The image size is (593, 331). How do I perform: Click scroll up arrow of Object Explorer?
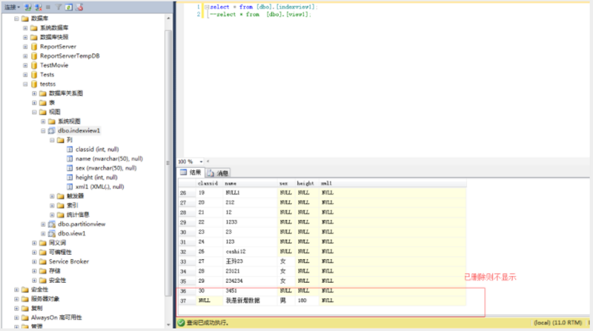point(168,18)
